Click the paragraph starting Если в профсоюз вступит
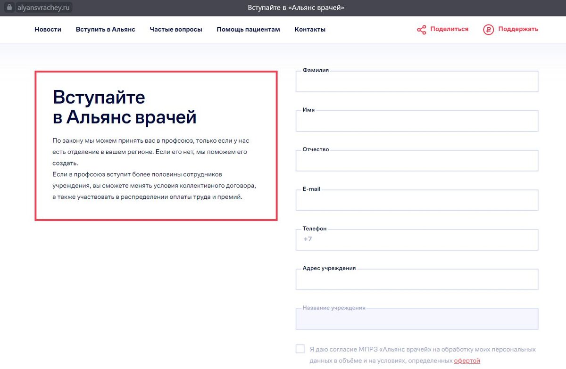The height and width of the screenshot is (369, 566). [154, 186]
